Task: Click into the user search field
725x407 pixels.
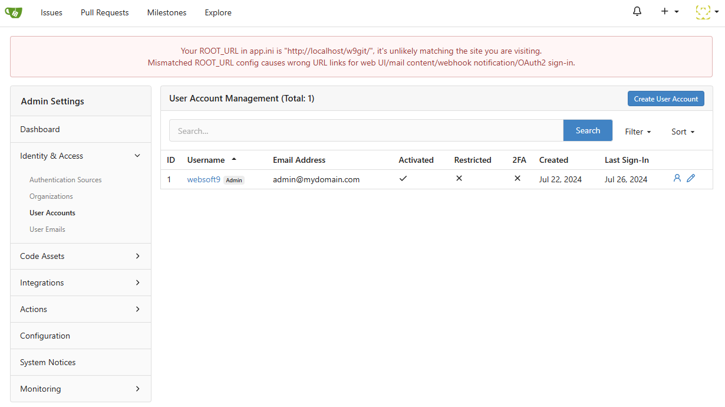Action: 365,131
